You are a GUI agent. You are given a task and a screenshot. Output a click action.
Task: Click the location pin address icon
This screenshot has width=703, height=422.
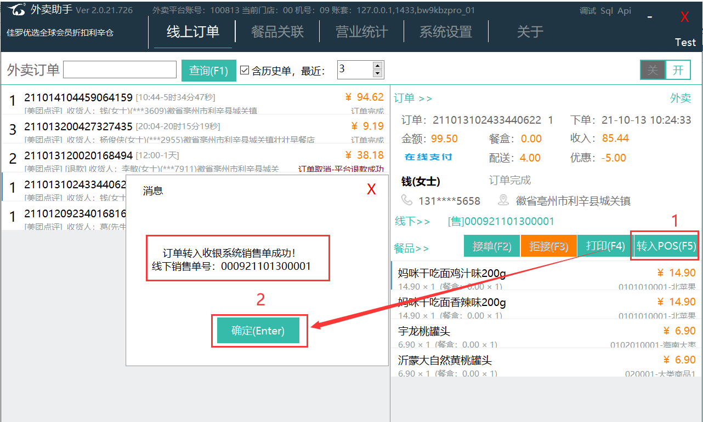point(503,200)
